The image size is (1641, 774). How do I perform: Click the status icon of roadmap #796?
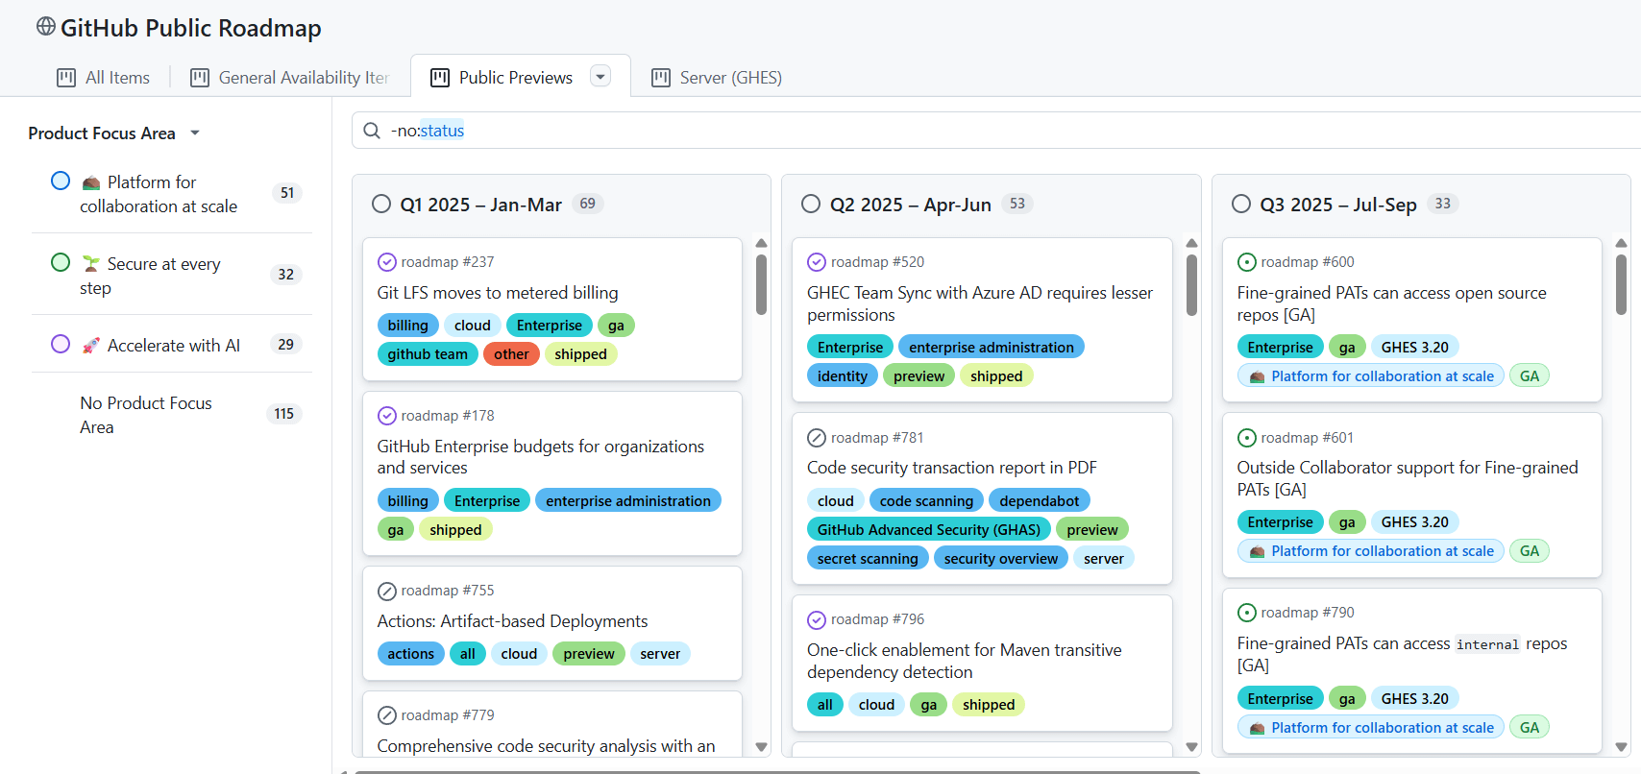point(817,619)
